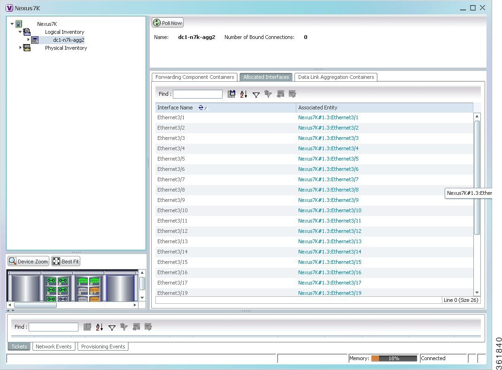Sort by Interface Name column header
Viewport: 502px width, 370px height.
tap(226, 108)
